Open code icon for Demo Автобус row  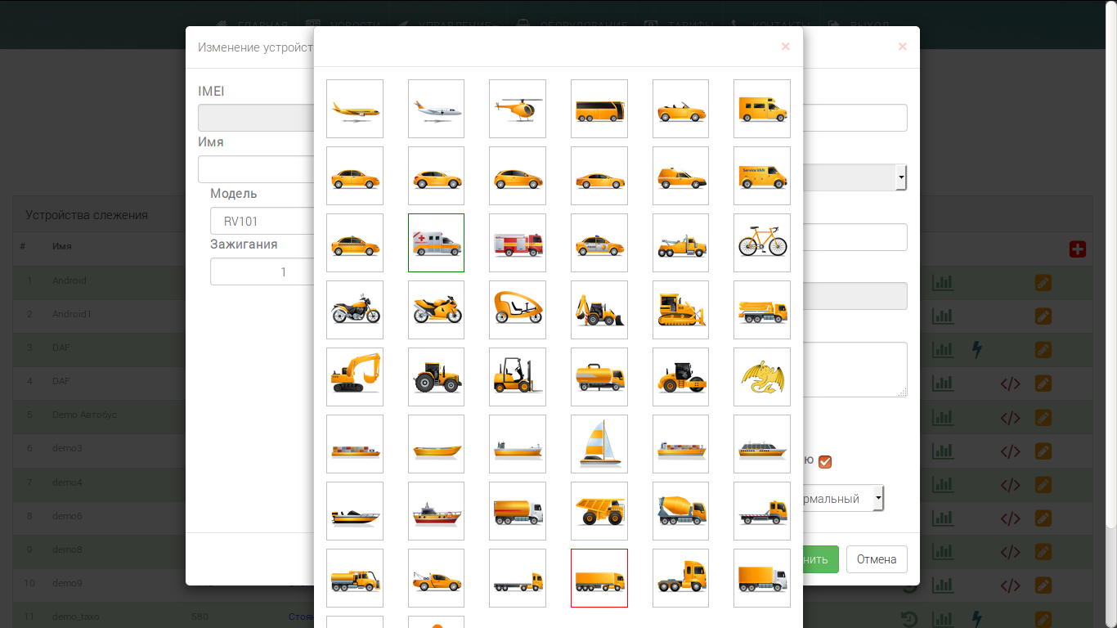pyautogui.click(x=1011, y=417)
